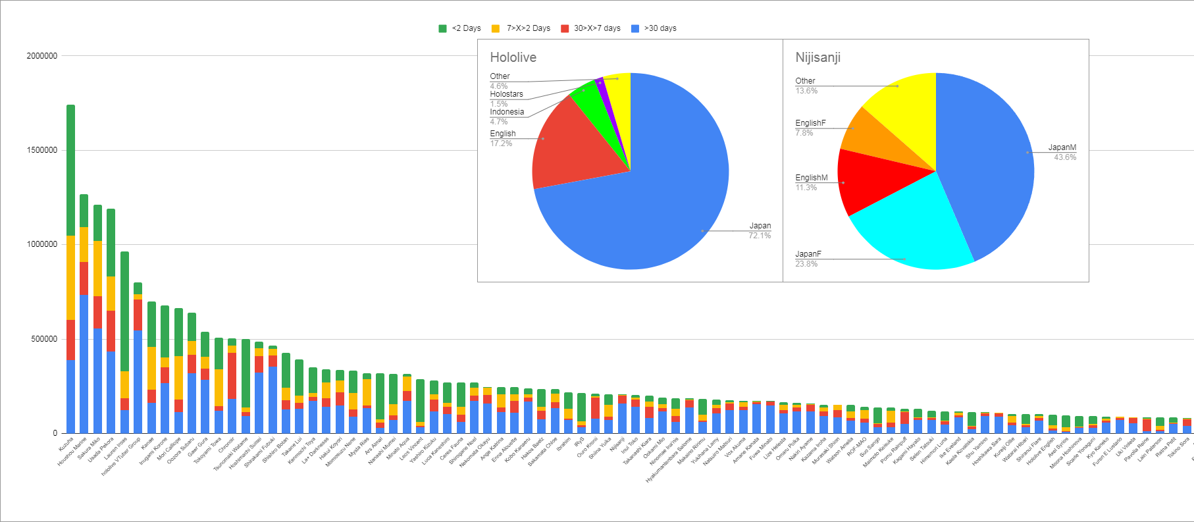The image size is (1194, 522).
Task: Click the 'Houshou Marine' x-axis label
Action: (x=72, y=452)
